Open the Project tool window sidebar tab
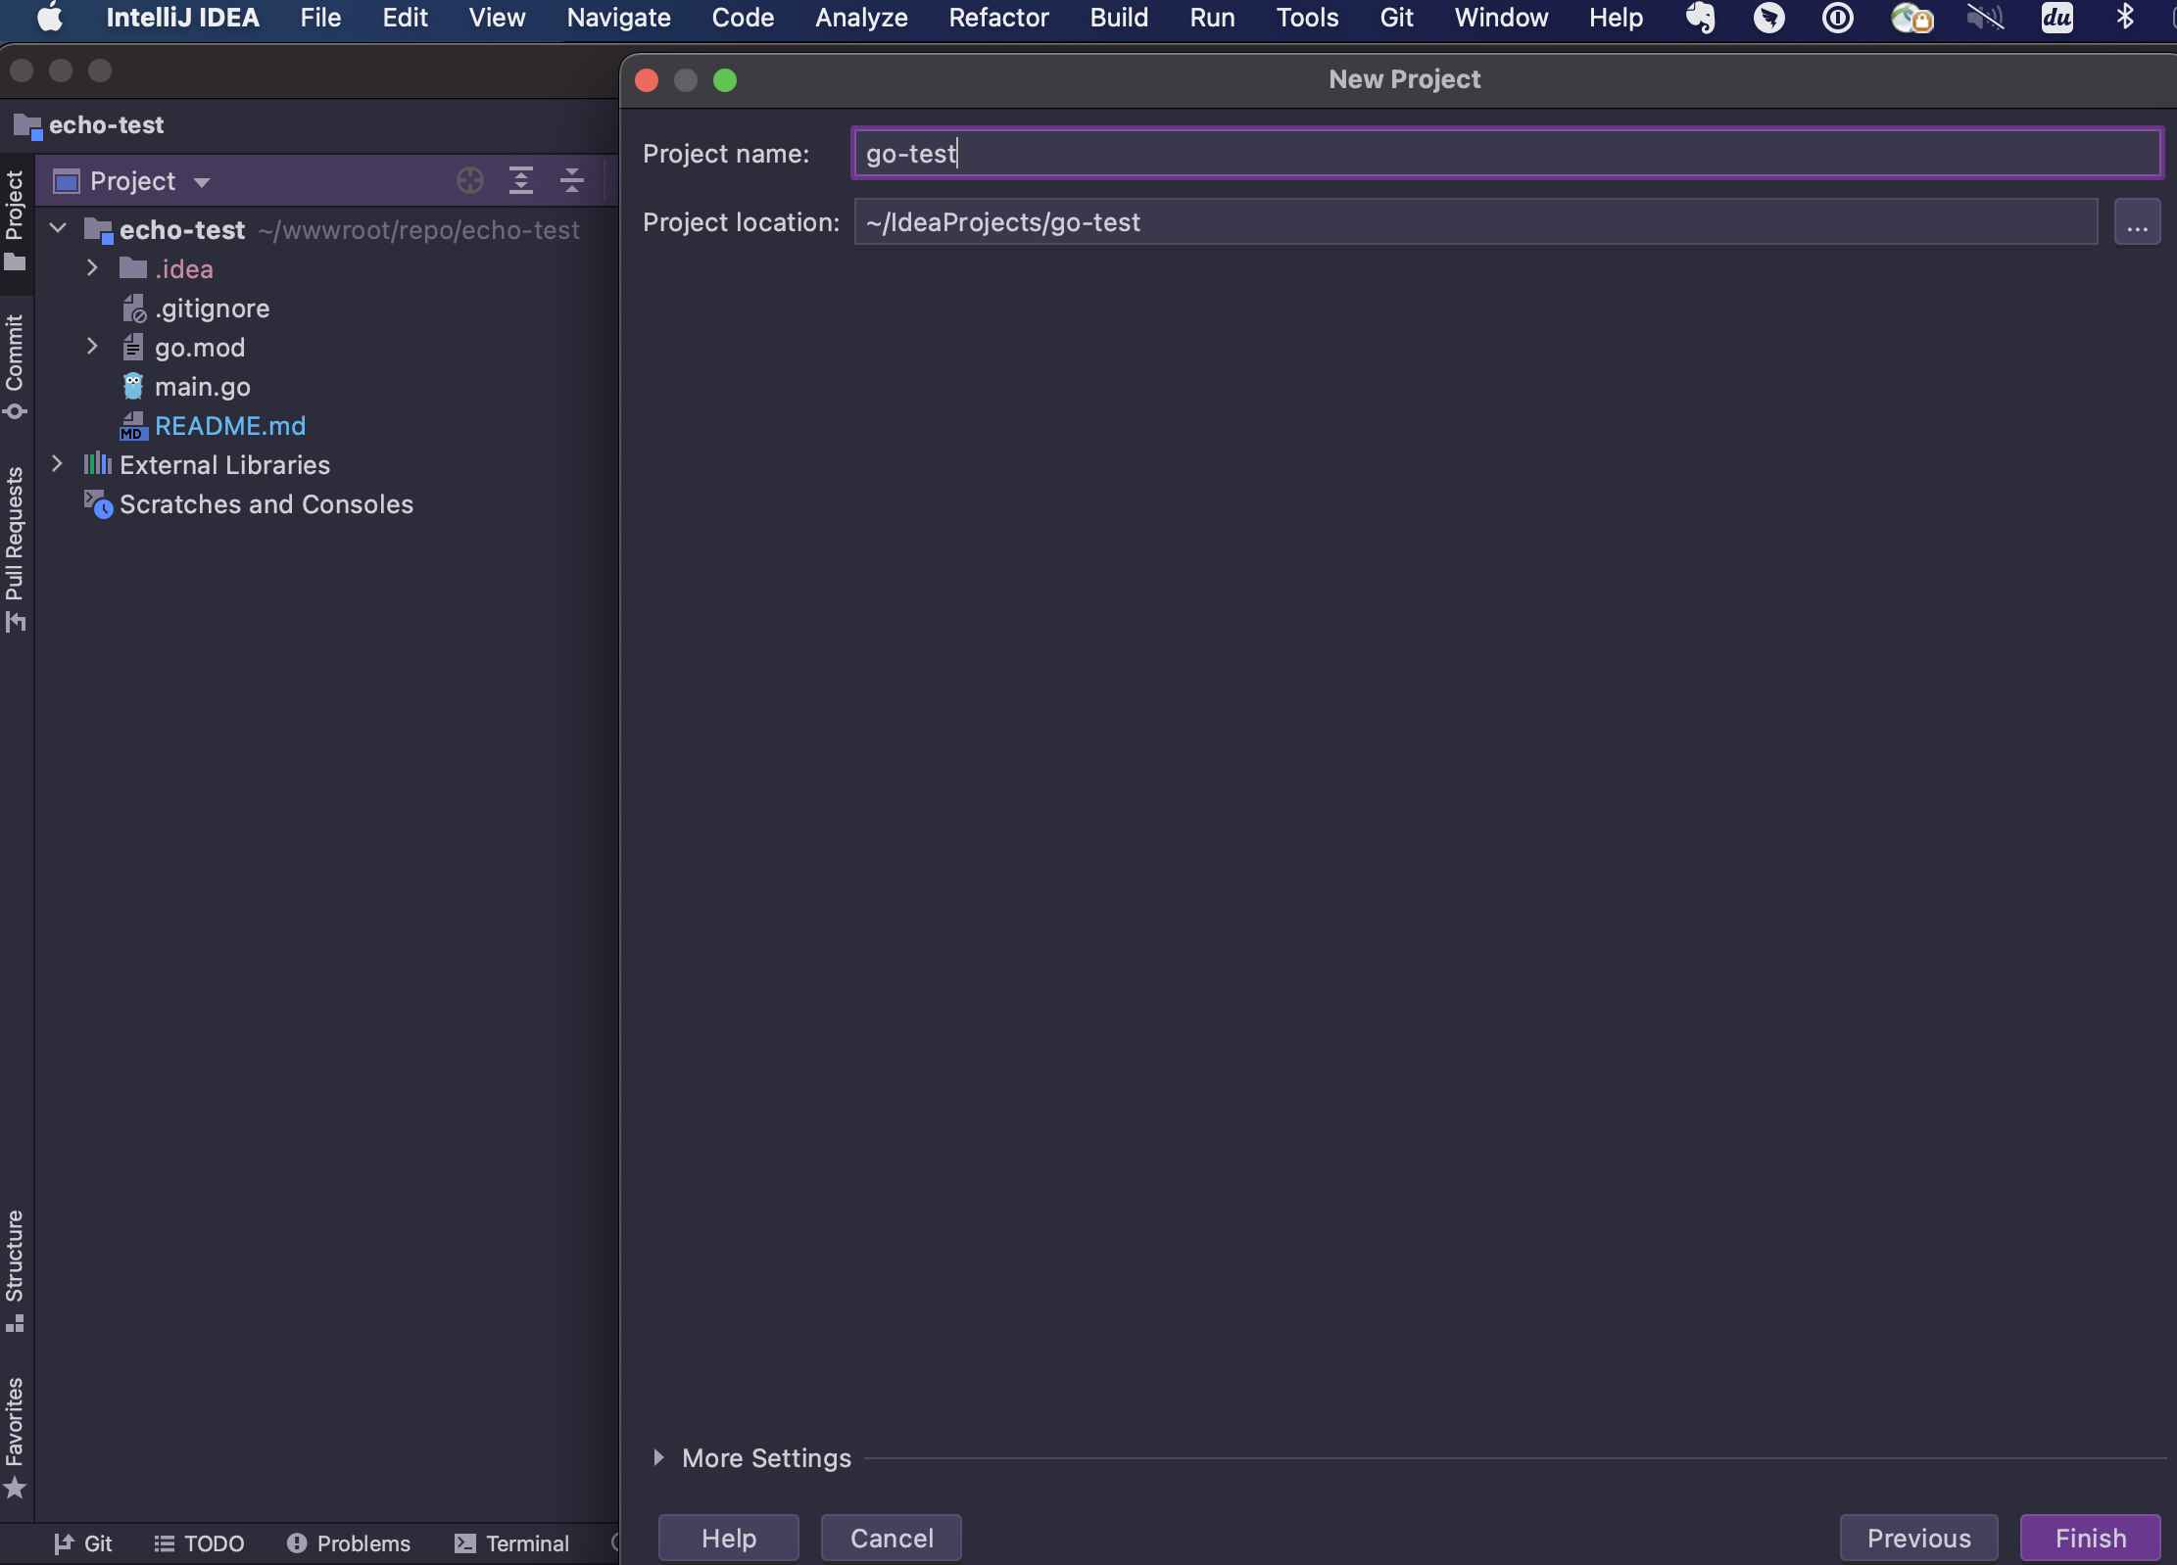The image size is (2177, 1565). [x=15, y=220]
